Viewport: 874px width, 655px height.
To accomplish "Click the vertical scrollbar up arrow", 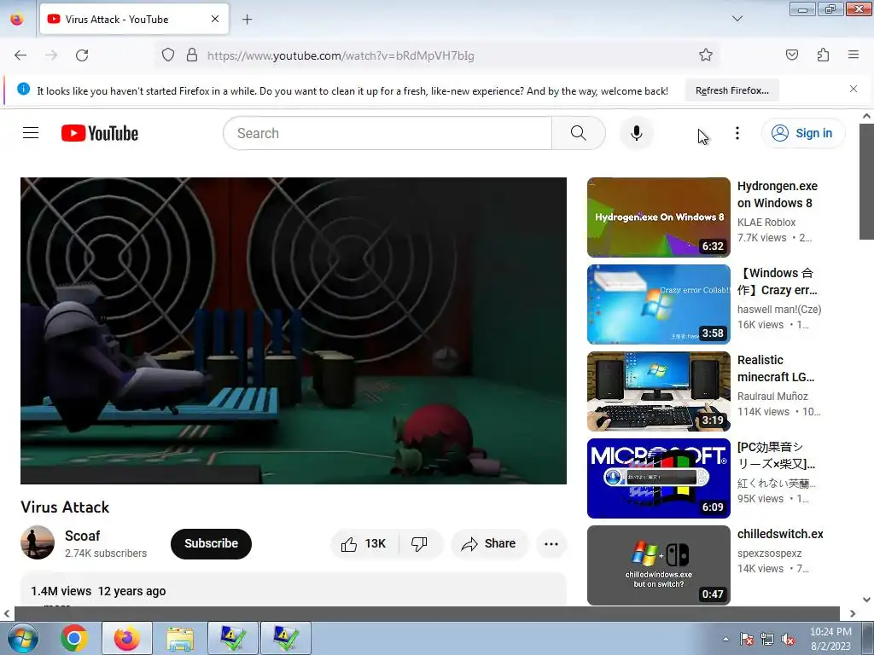I will [866, 116].
